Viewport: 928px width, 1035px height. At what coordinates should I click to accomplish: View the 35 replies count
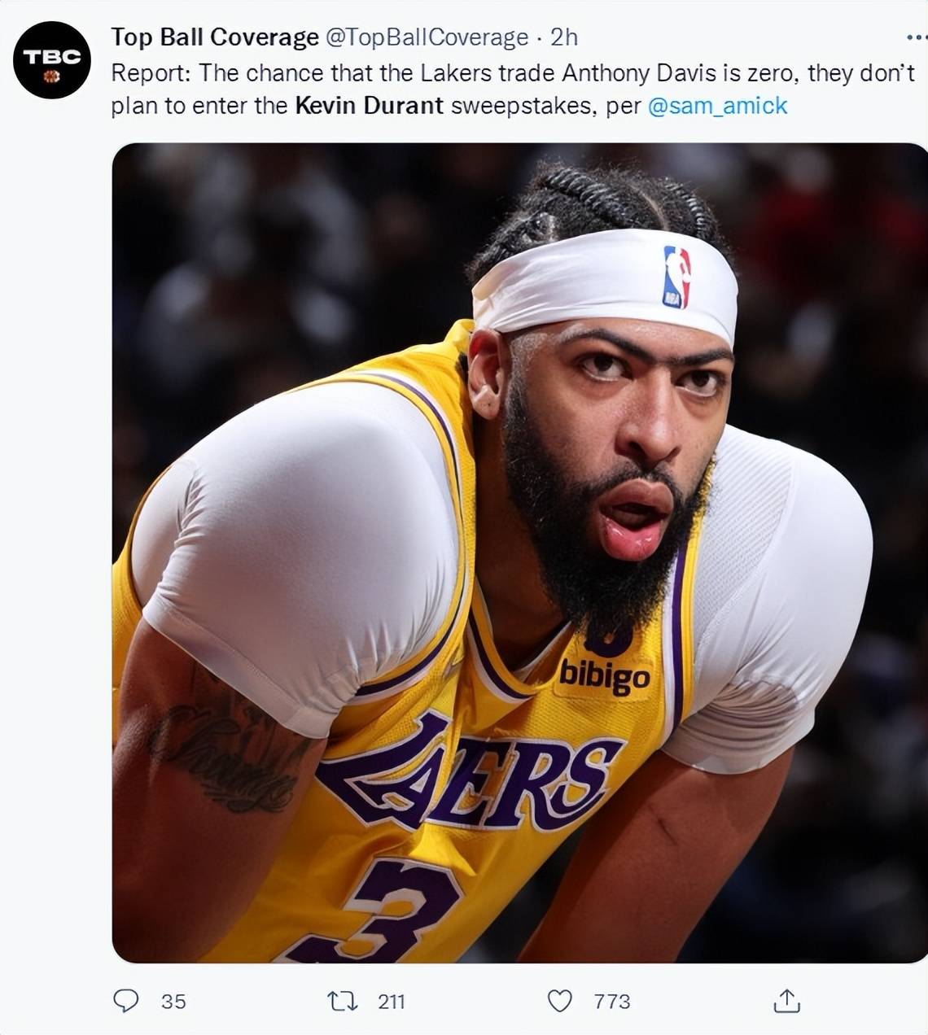coord(173,1002)
